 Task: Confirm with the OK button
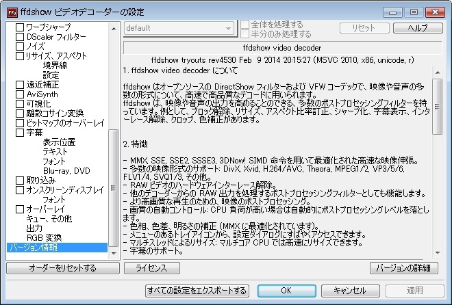[x=287, y=291]
